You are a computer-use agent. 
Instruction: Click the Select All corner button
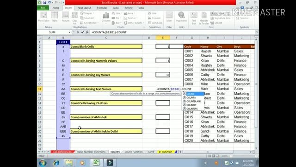[40, 38]
